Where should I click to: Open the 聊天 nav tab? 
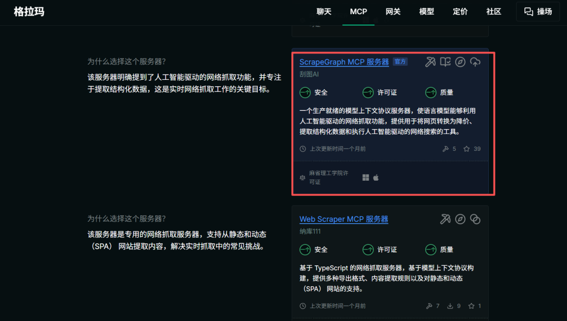tap(323, 12)
